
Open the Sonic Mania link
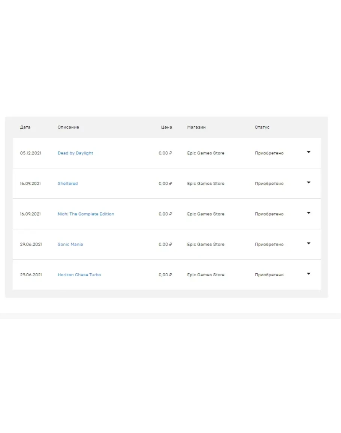70,244
